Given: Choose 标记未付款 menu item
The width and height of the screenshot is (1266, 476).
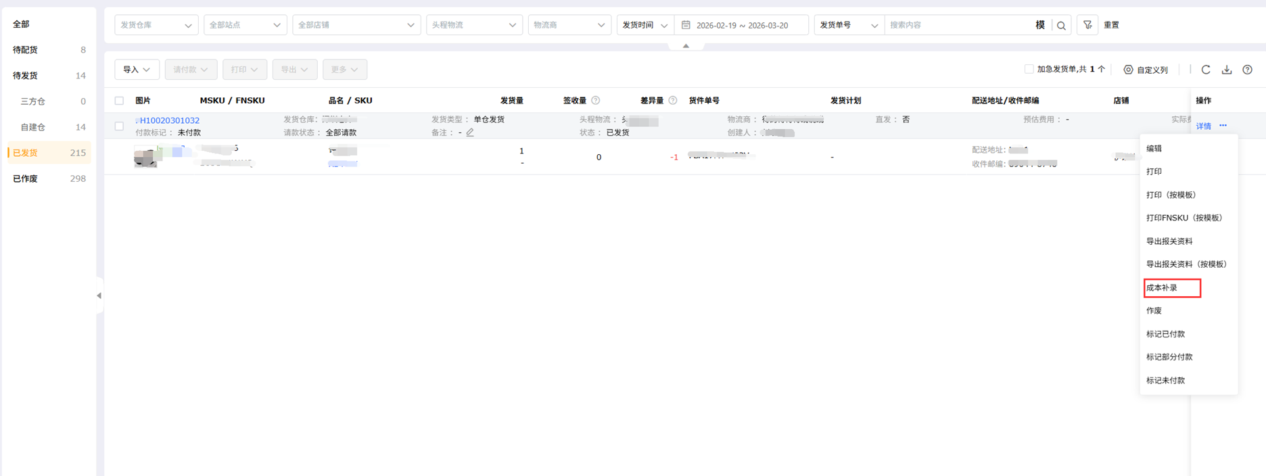Looking at the screenshot, I should point(1188,381).
